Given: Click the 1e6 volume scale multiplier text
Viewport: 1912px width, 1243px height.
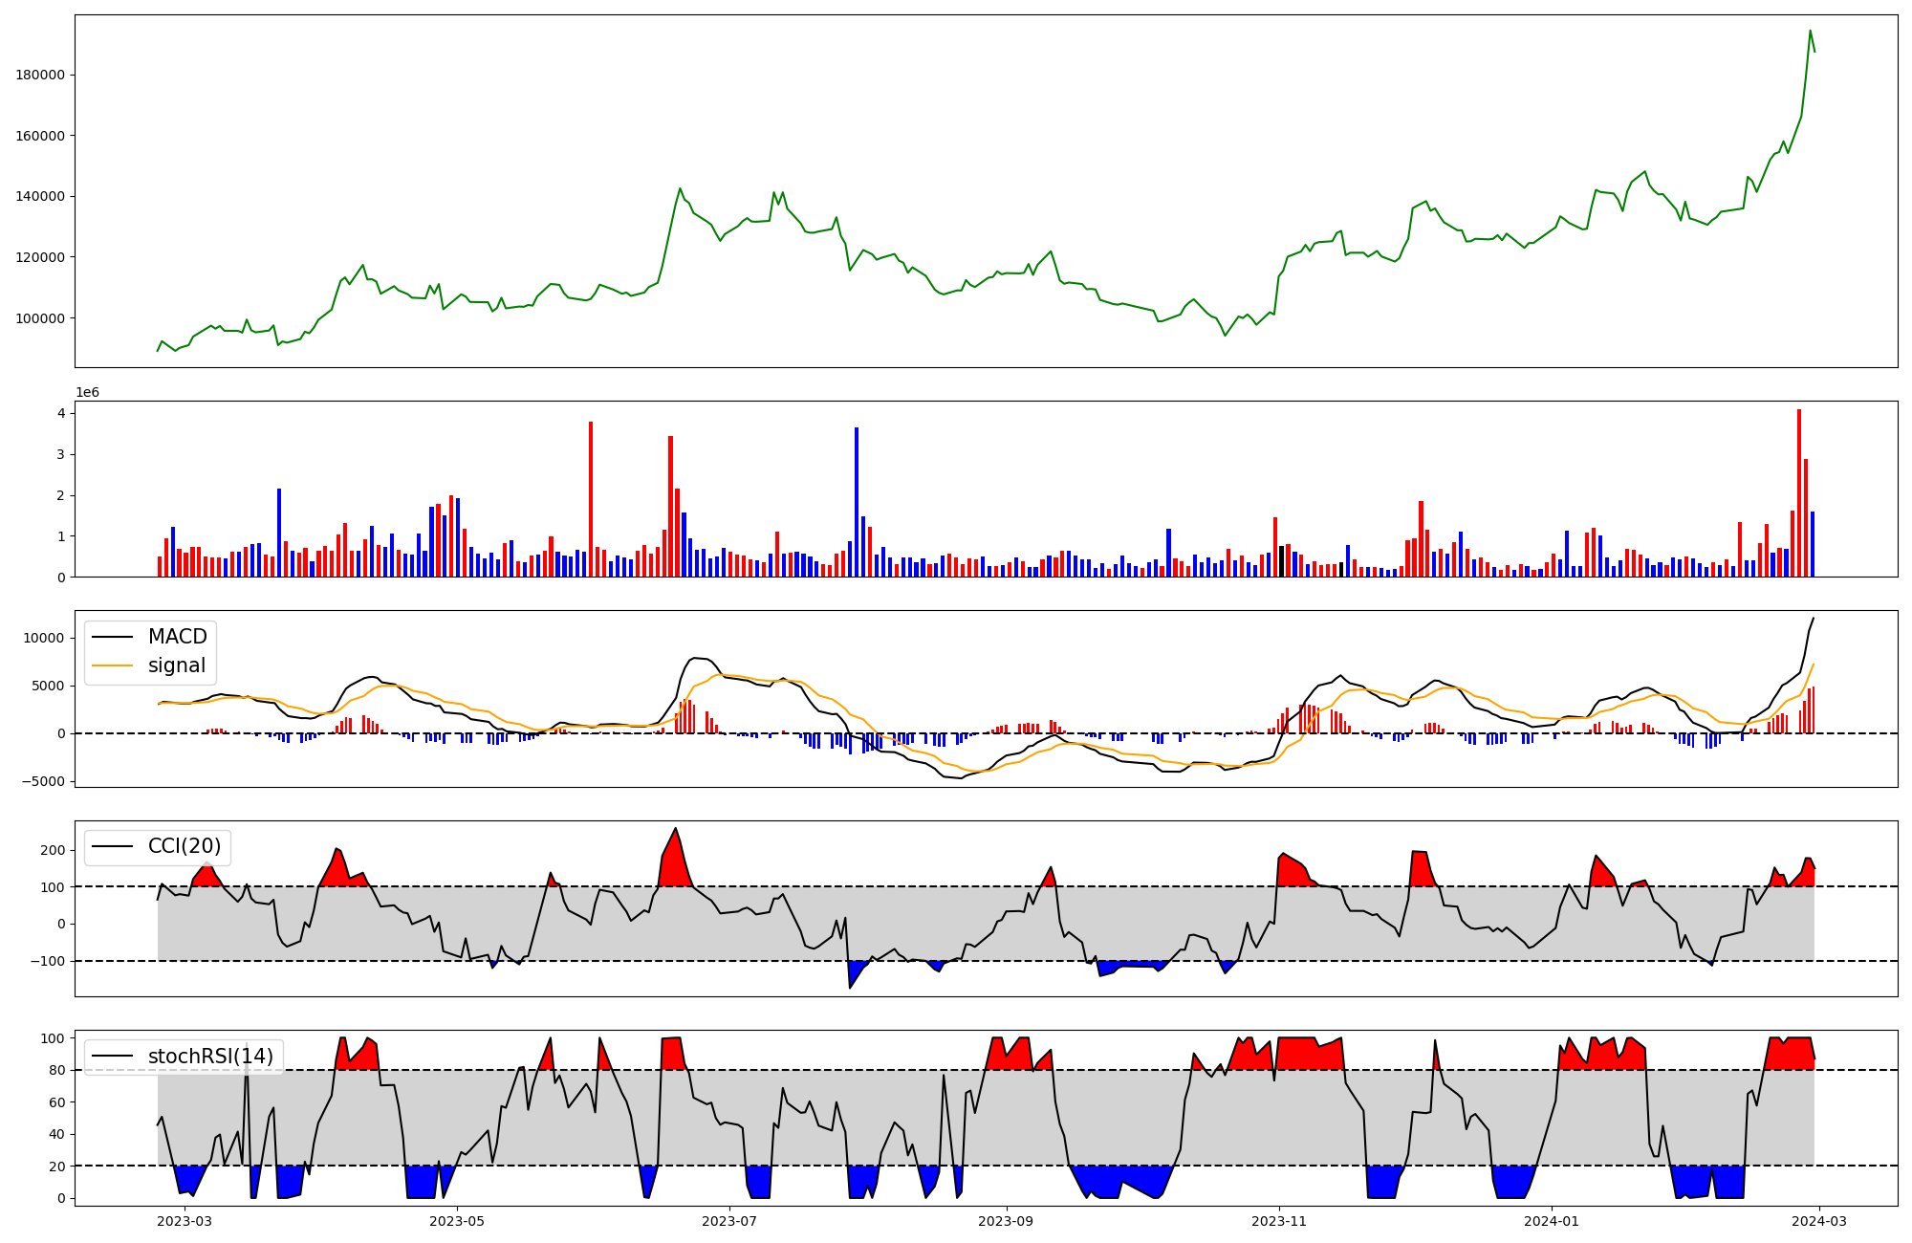Looking at the screenshot, I should tap(87, 393).
